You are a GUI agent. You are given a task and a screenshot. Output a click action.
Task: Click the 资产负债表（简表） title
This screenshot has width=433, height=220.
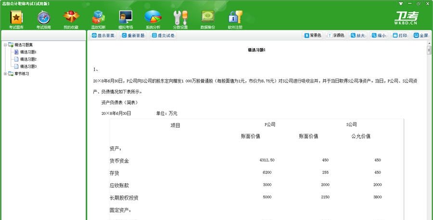pyautogui.click(x=120, y=103)
